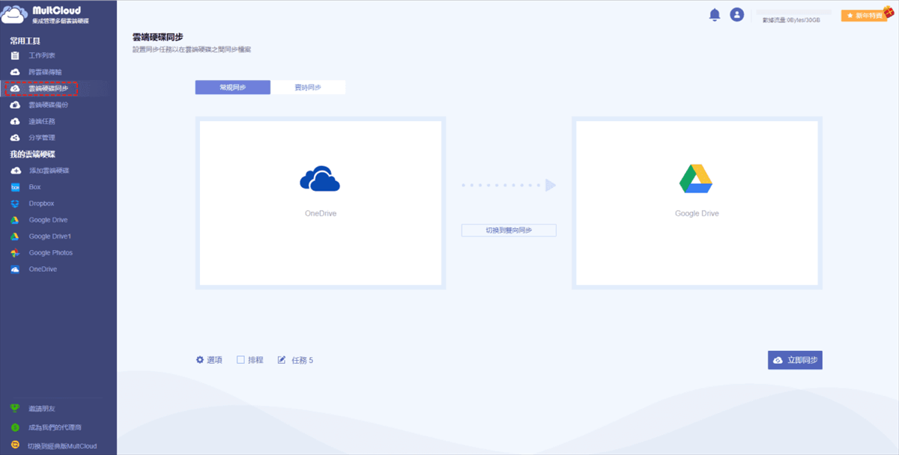Select the Google Drive destination box
Viewport: 899px width, 455px height.
pyautogui.click(x=697, y=203)
